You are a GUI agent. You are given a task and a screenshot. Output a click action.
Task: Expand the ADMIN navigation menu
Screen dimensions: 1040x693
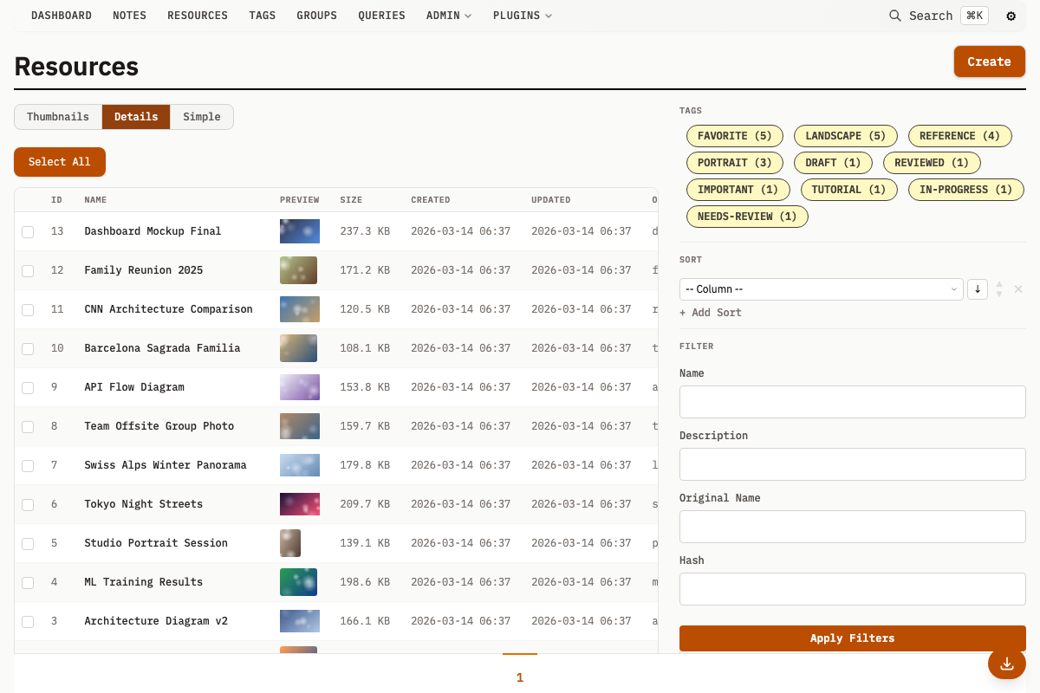pyautogui.click(x=448, y=15)
